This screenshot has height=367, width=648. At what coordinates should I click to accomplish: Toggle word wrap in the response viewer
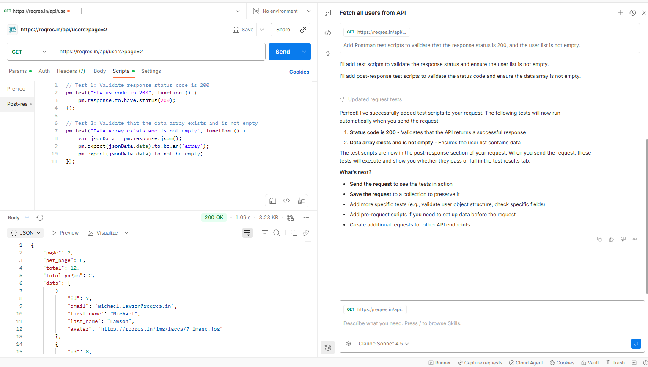click(247, 233)
